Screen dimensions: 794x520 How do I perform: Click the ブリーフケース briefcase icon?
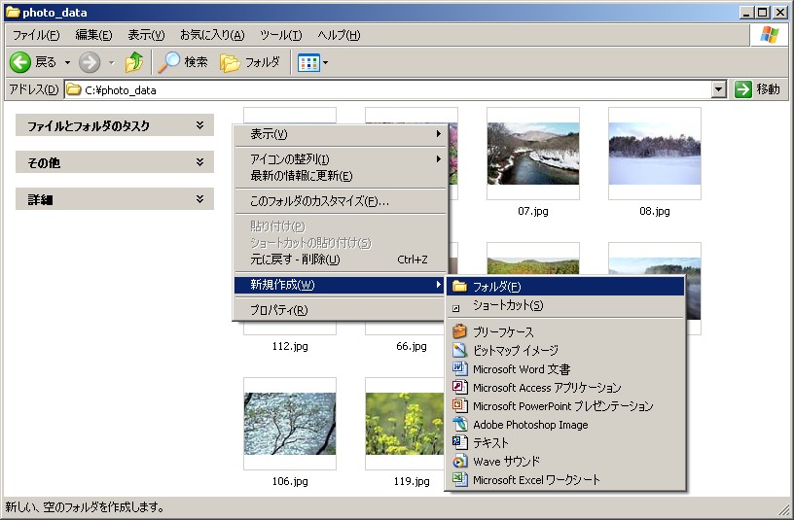coord(459,331)
